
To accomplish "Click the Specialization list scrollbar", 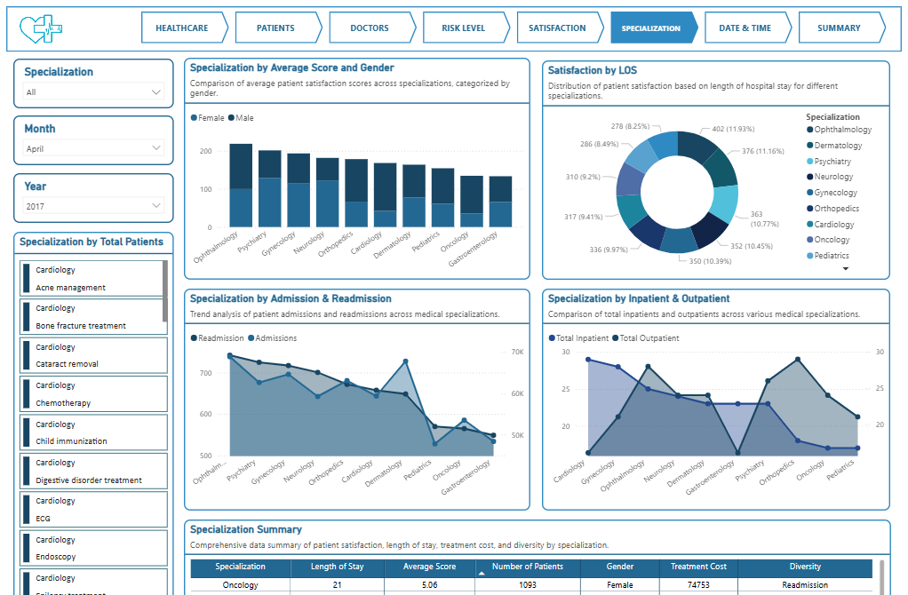I will point(164,291).
